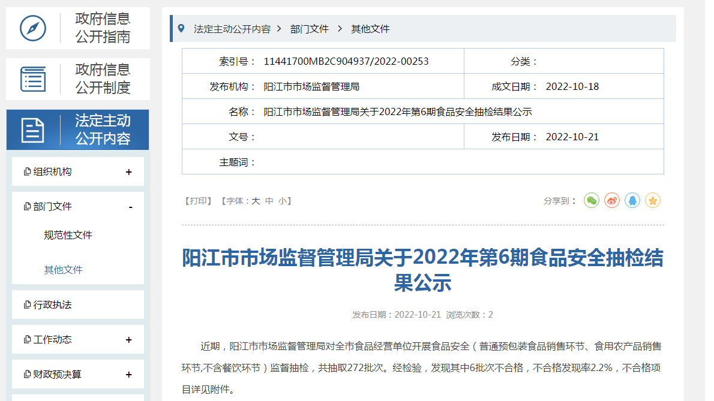Viewport: 714px width, 401px height.
Task: Share the article to WeChat
Action: (x=592, y=200)
